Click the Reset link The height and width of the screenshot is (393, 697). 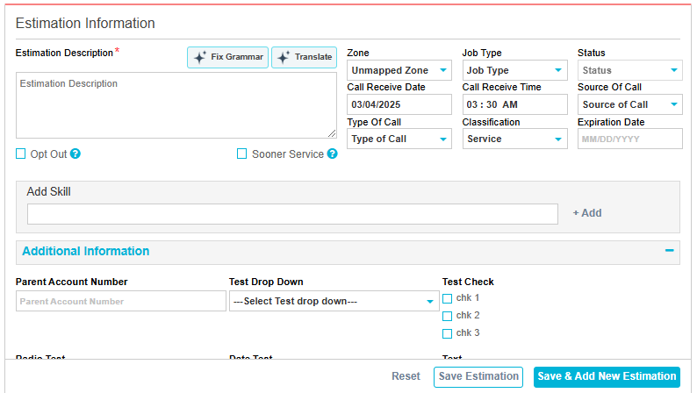[x=406, y=376]
